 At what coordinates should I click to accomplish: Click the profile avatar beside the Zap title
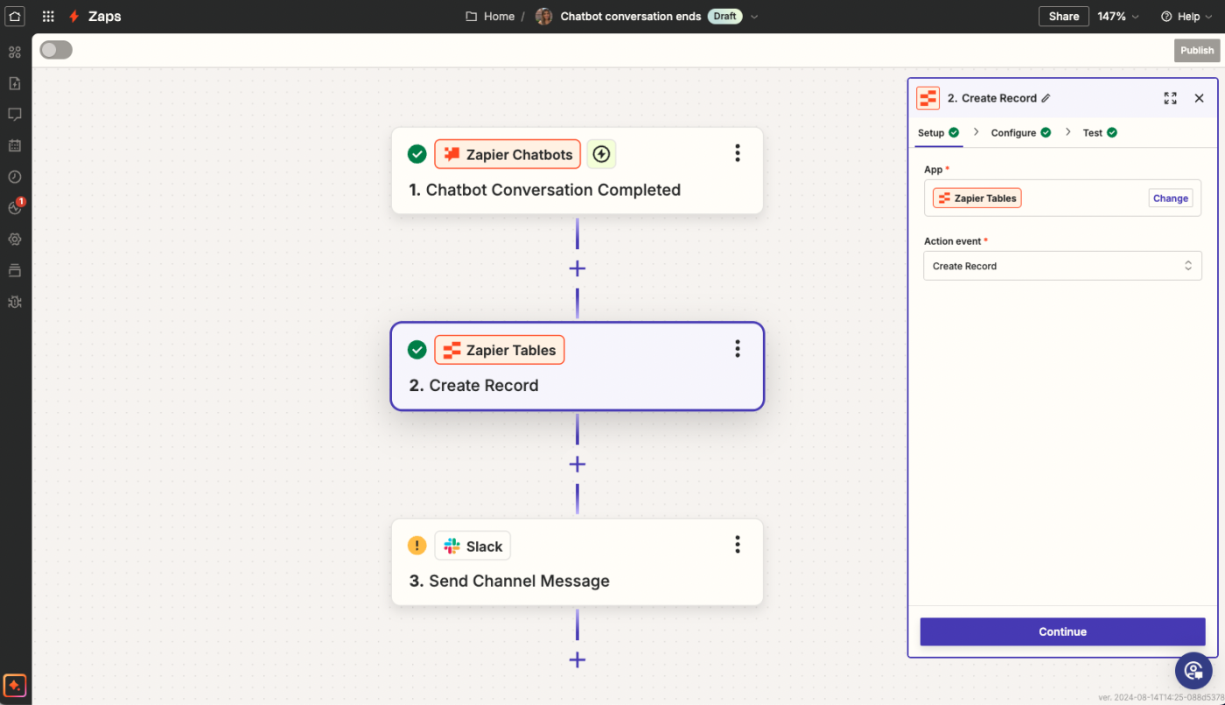point(544,17)
